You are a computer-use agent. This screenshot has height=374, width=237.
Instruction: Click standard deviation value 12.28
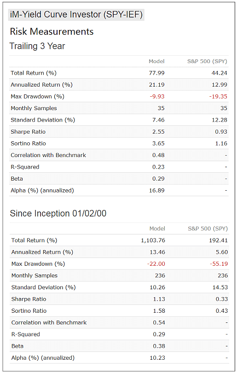(x=220, y=120)
